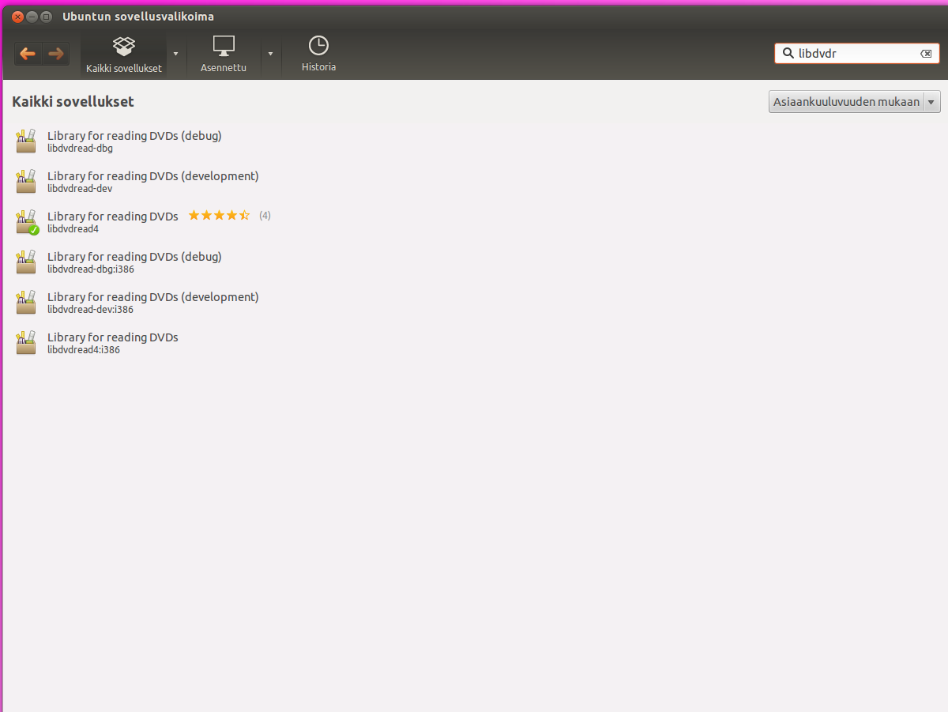This screenshot has width=948, height=712.
Task: Select the installed package icon for libdvdread4
Action: (27, 222)
